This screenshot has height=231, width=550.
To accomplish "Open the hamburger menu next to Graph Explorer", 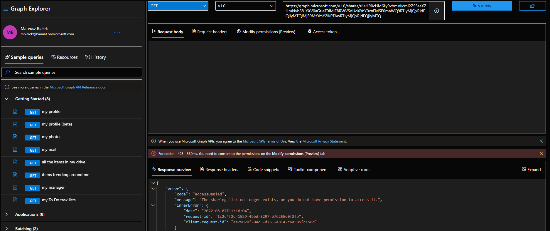I will pyautogui.click(x=6, y=9).
